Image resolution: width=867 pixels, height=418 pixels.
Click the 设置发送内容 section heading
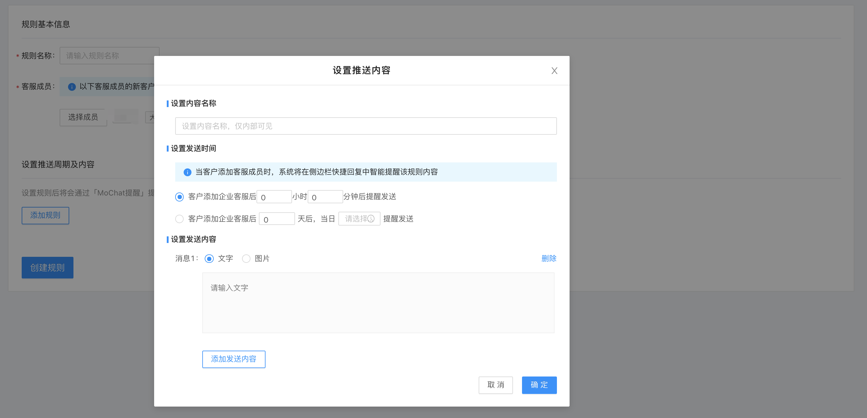pyautogui.click(x=194, y=239)
